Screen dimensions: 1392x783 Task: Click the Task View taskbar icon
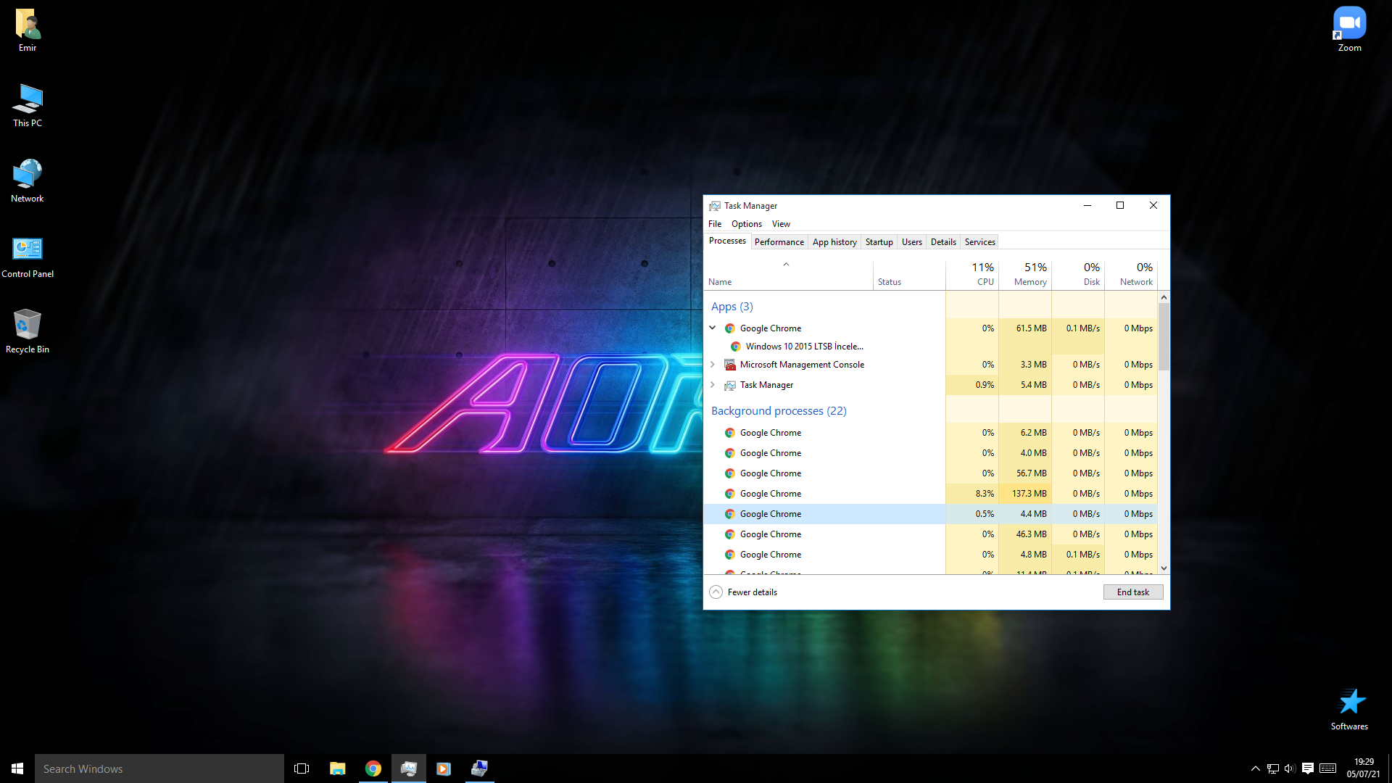coord(302,768)
